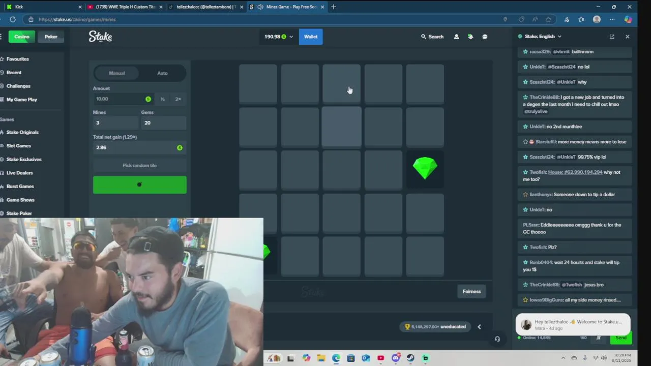This screenshot has height=366, width=651.
Task: Toggle the chat bubble icon in header
Action: click(x=485, y=37)
